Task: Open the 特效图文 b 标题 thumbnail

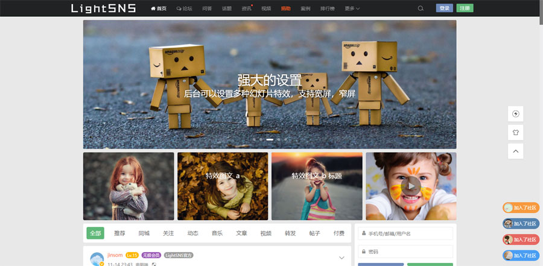Action: click(x=317, y=186)
